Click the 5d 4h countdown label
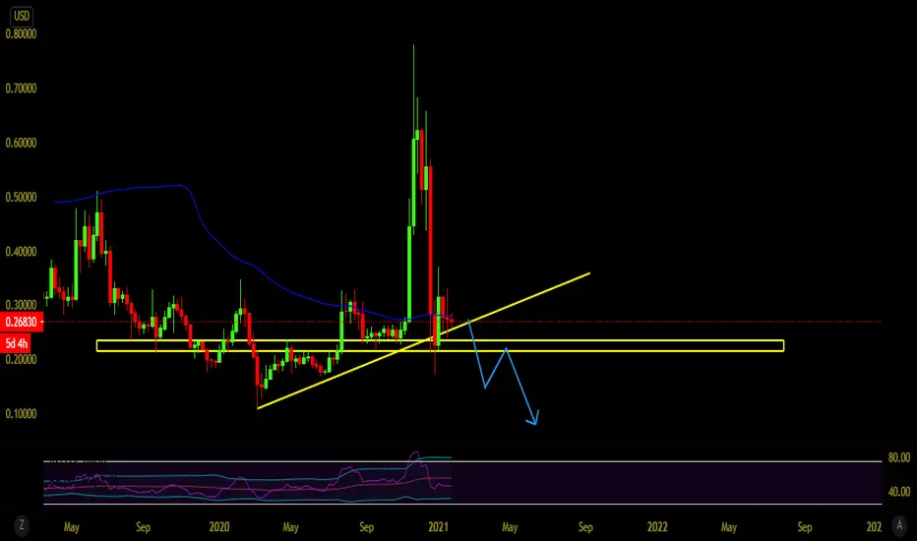 16,342
